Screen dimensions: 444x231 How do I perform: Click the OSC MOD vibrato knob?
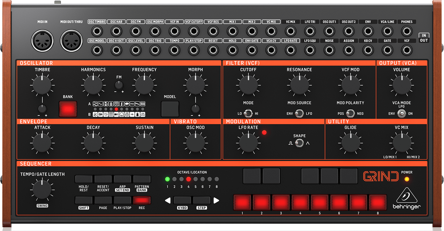[195, 143]
